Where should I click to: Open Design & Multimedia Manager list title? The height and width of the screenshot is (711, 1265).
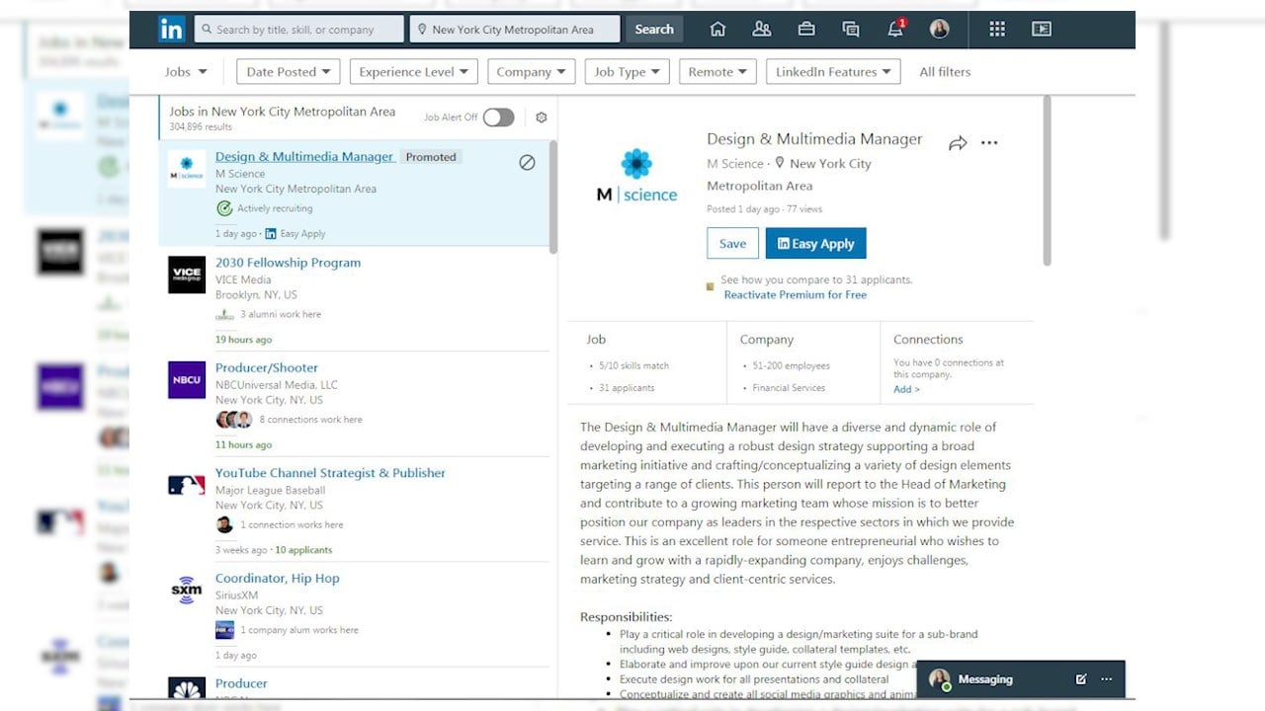304,157
